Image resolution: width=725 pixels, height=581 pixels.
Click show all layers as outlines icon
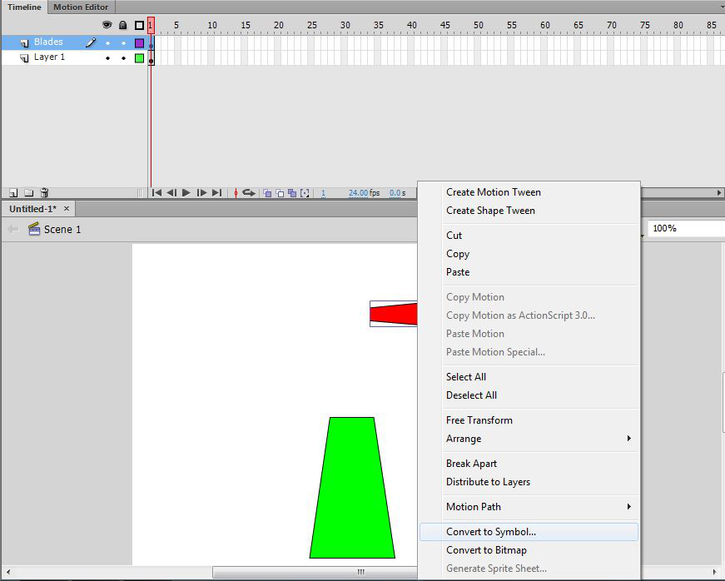coord(139,26)
